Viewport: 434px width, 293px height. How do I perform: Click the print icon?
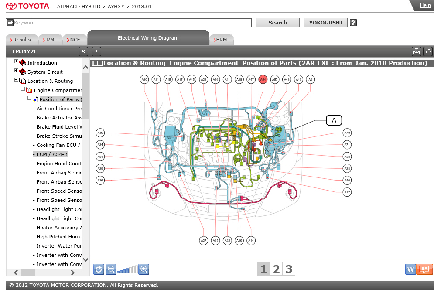(x=416, y=51)
